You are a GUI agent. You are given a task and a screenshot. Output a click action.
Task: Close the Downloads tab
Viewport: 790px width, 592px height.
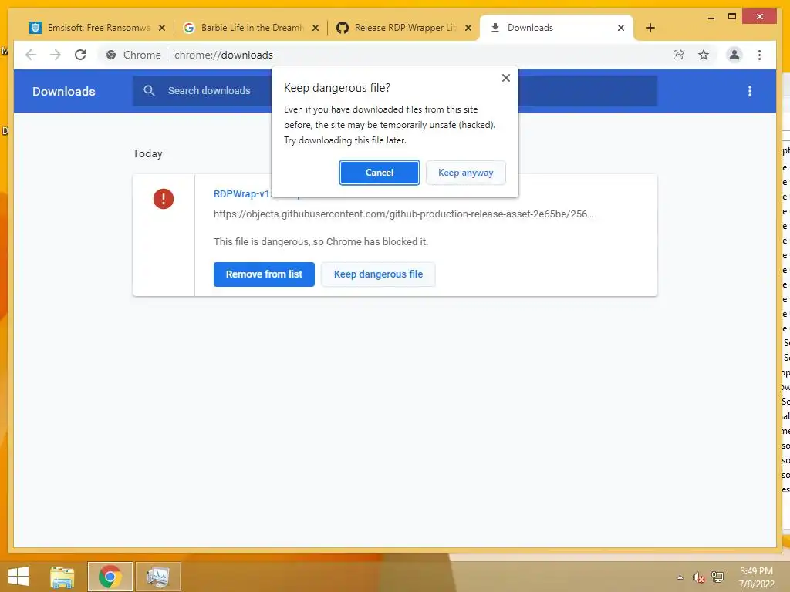pyautogui.click(x=621, y=28)
